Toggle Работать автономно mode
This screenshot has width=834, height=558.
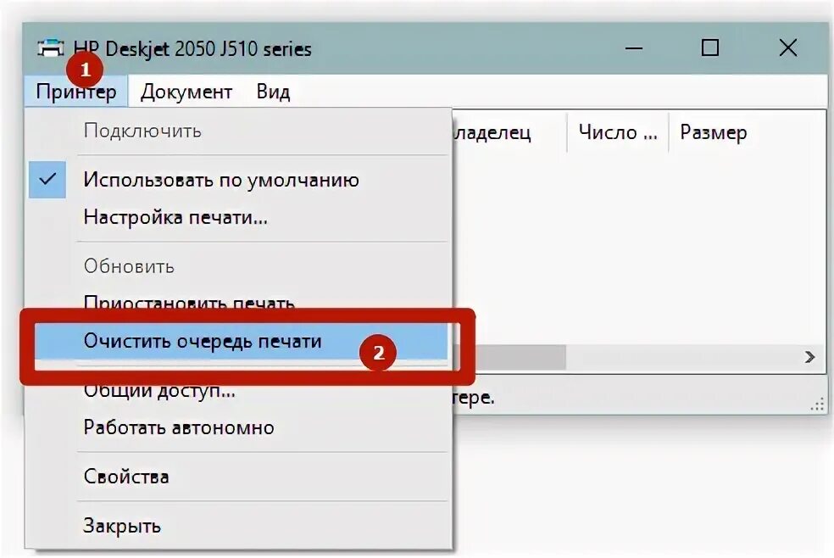click(238, 427)
